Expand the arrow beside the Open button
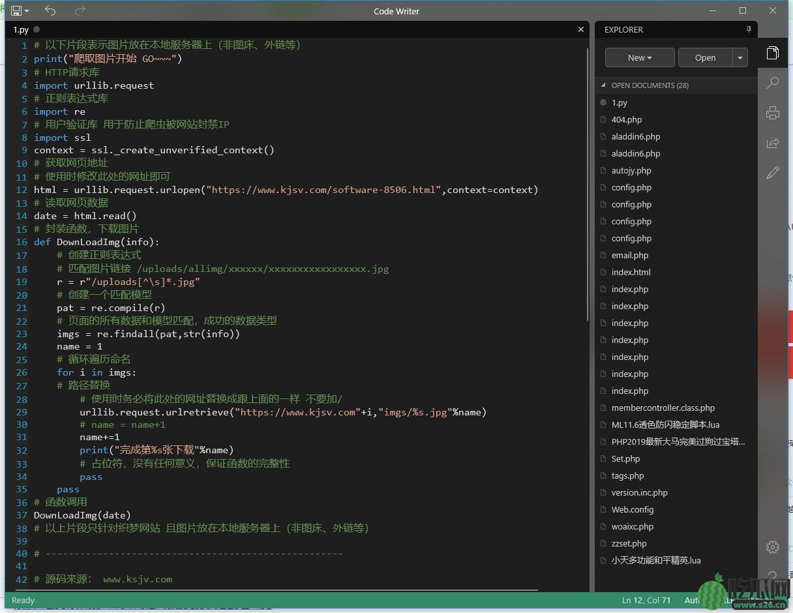 tap(740, 58)
